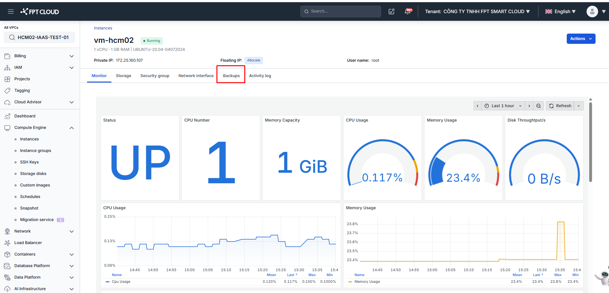Zoom out the time range

[539, 106]
